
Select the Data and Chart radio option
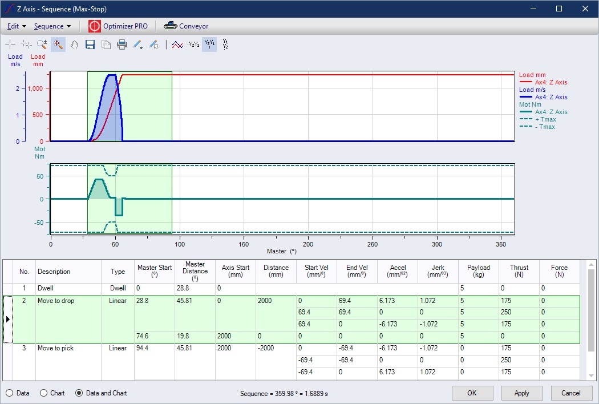tap(79, 393)
